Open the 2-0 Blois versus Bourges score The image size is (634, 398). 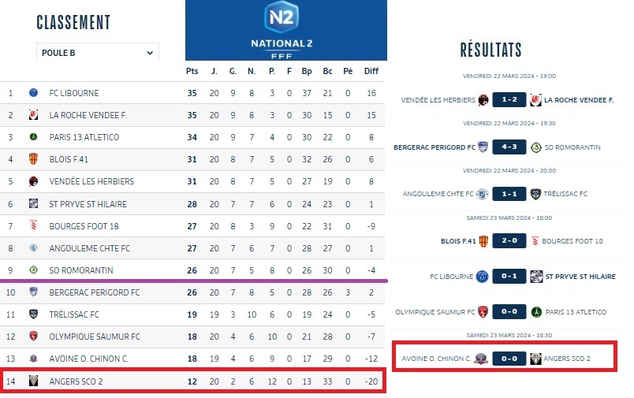(505, 240)
